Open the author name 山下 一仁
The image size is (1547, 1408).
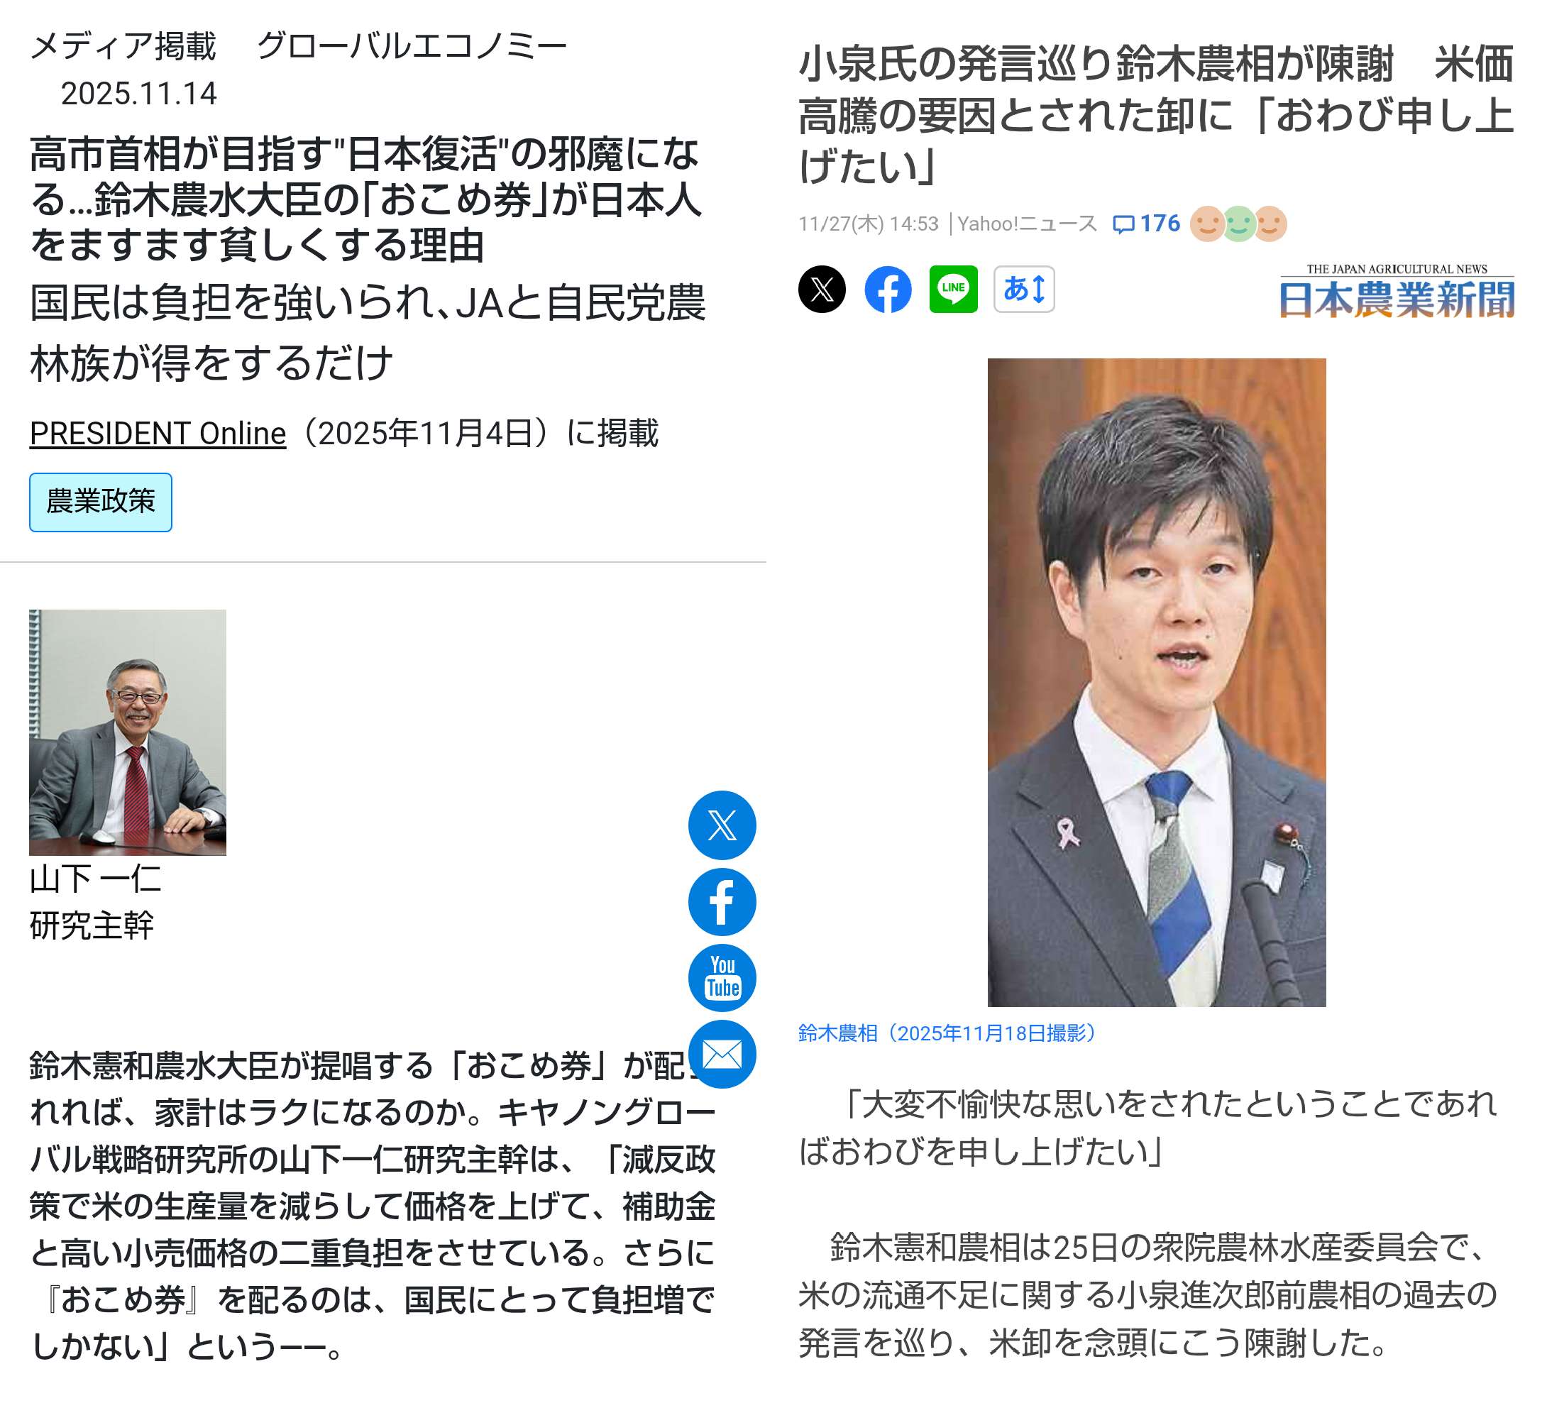click(x=95, y=879)
